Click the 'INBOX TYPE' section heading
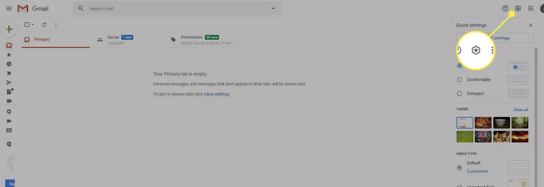544x187 pixels. (467, 154)
